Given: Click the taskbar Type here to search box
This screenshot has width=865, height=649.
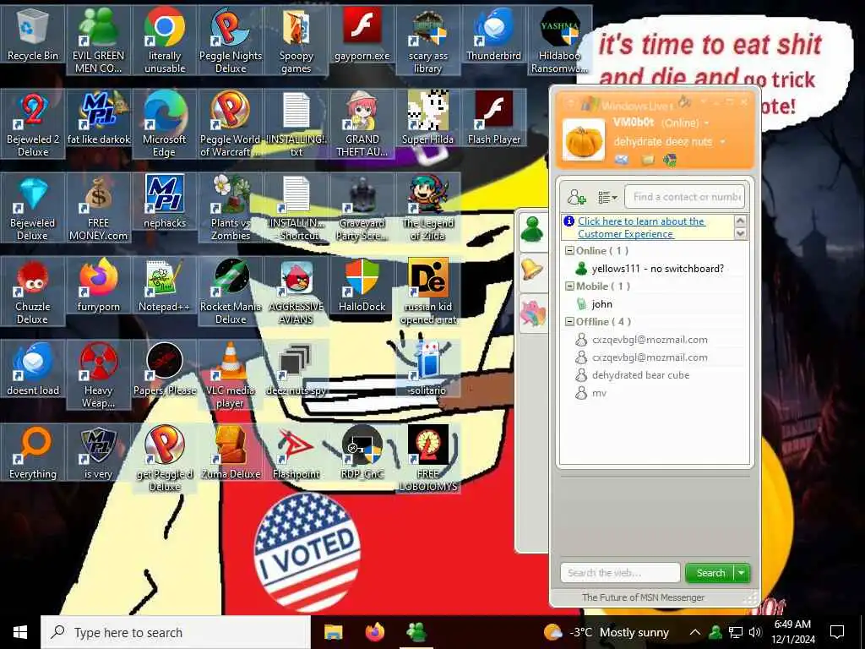Looking at the screenshot, I should (176, 632).
